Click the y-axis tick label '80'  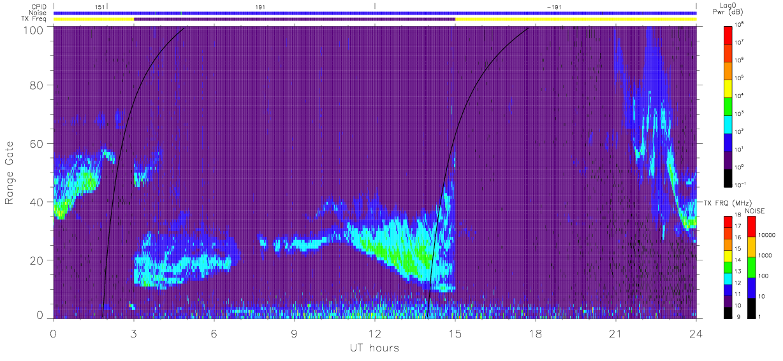(x=36, y=85)
